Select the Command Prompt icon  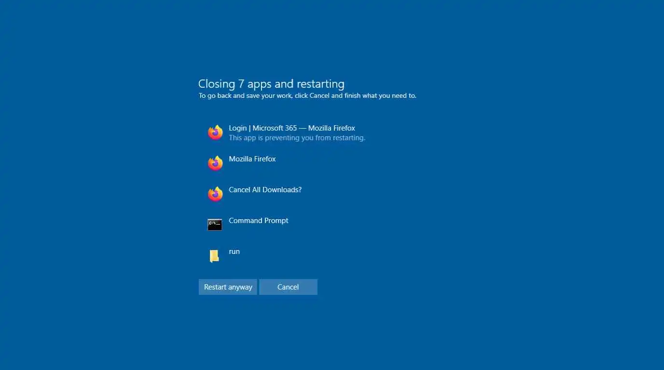(x=215, y=225)
